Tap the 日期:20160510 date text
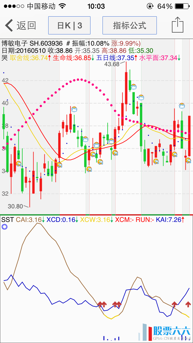The width and height of the screenshot is (193, 343). pos(24,51)
